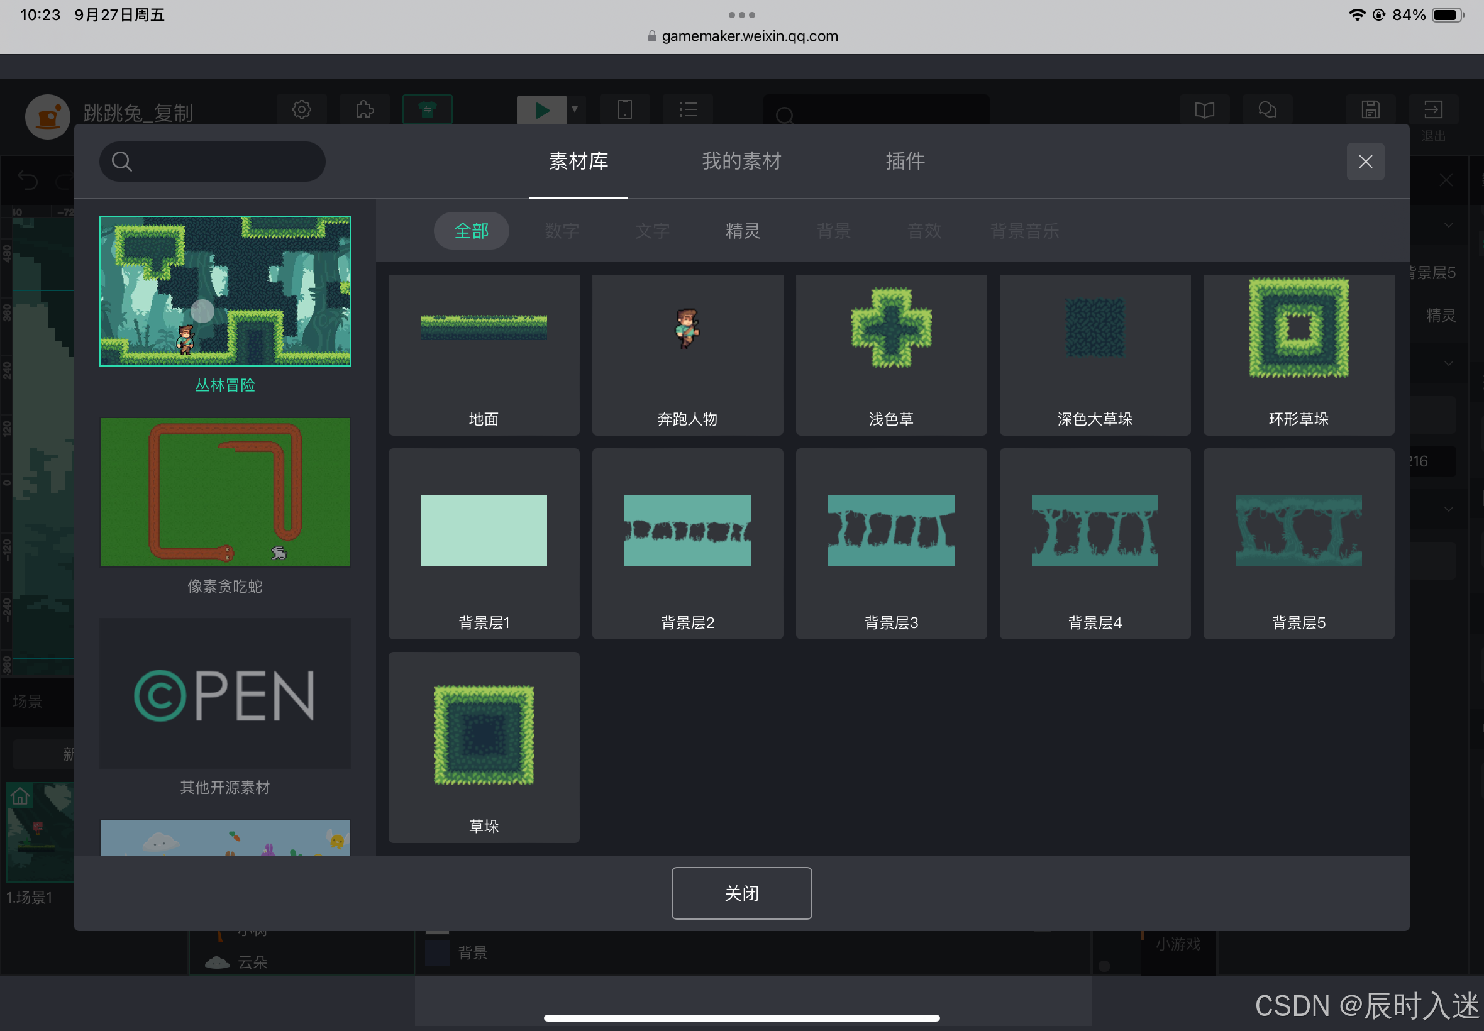The width and height of the screenshot is (1484, 1031).
Task: Select the 背景层3 background asset
Action: 891,543
